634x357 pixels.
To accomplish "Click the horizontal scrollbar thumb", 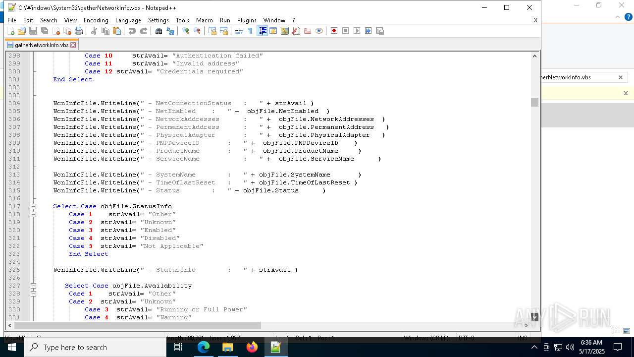I will [x=138, y=325].
